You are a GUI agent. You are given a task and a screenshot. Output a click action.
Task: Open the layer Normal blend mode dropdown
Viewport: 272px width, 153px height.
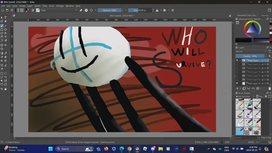click(251, 51)
